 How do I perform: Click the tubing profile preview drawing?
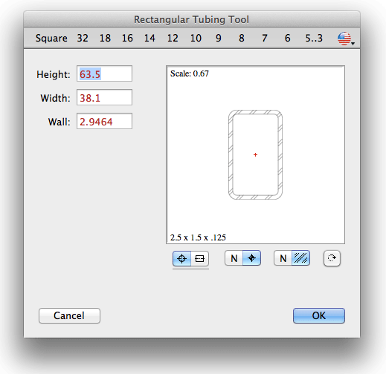click(x=255, y=155)
